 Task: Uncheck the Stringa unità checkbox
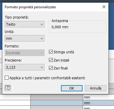click(x=51, y=52)
